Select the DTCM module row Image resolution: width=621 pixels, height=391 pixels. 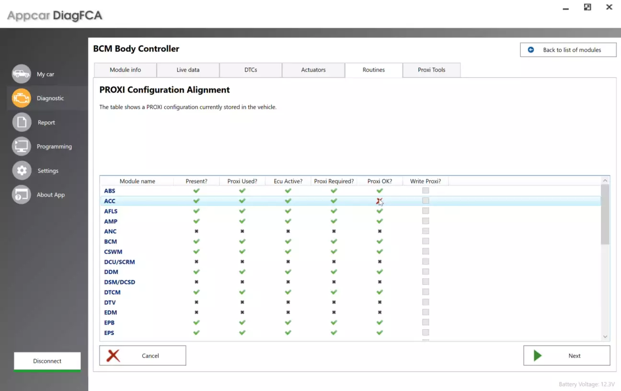(x=113, y=292)
